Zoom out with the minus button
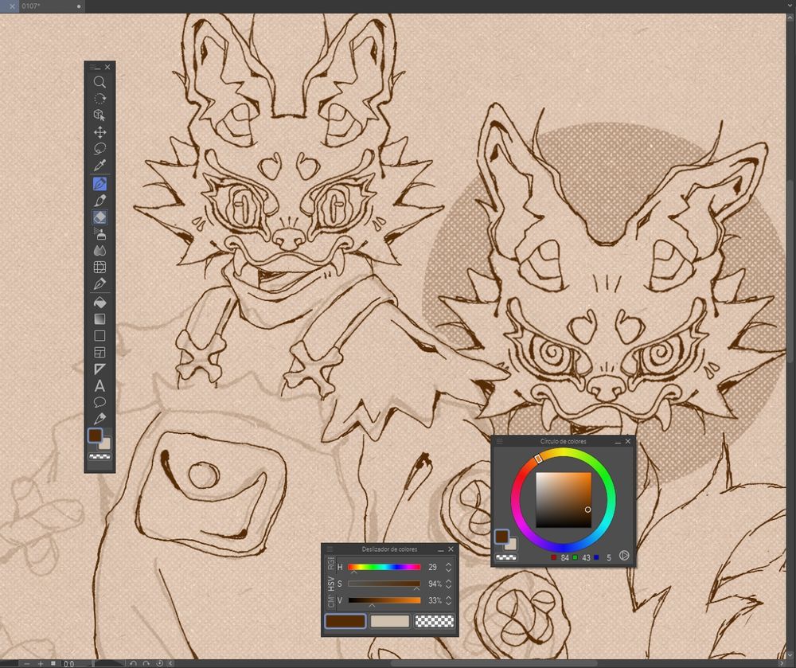 point(26,663)
